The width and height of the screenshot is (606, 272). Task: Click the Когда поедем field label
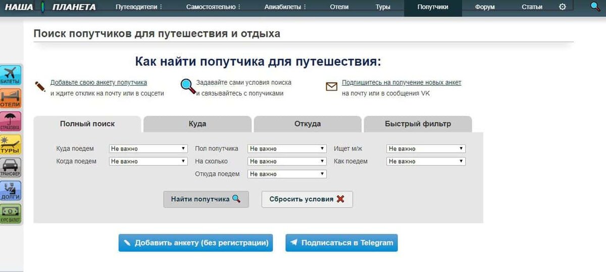tap(77, 161)
